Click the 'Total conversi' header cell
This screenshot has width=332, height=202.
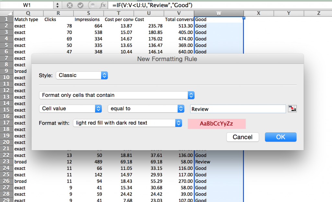click(179, 19)
